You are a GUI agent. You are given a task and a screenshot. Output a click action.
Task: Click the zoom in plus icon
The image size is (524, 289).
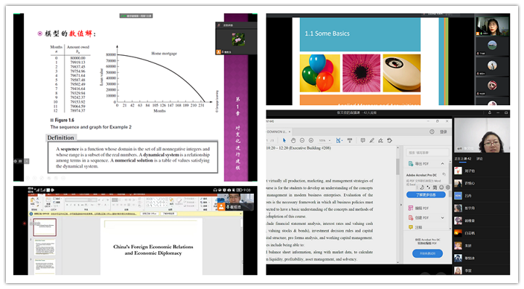tap(311, 140)
